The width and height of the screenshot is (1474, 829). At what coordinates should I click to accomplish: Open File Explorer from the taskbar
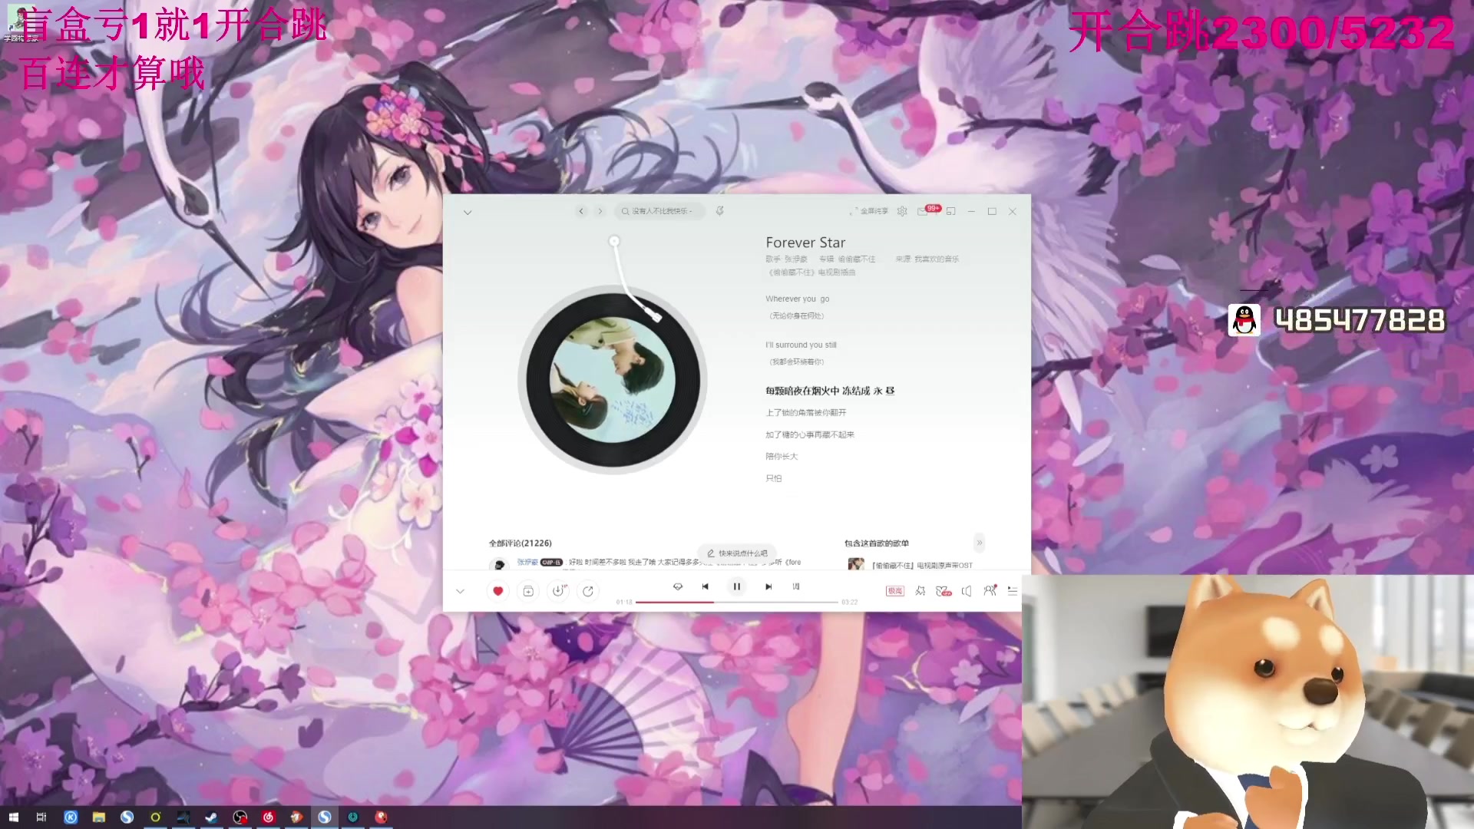99,817
